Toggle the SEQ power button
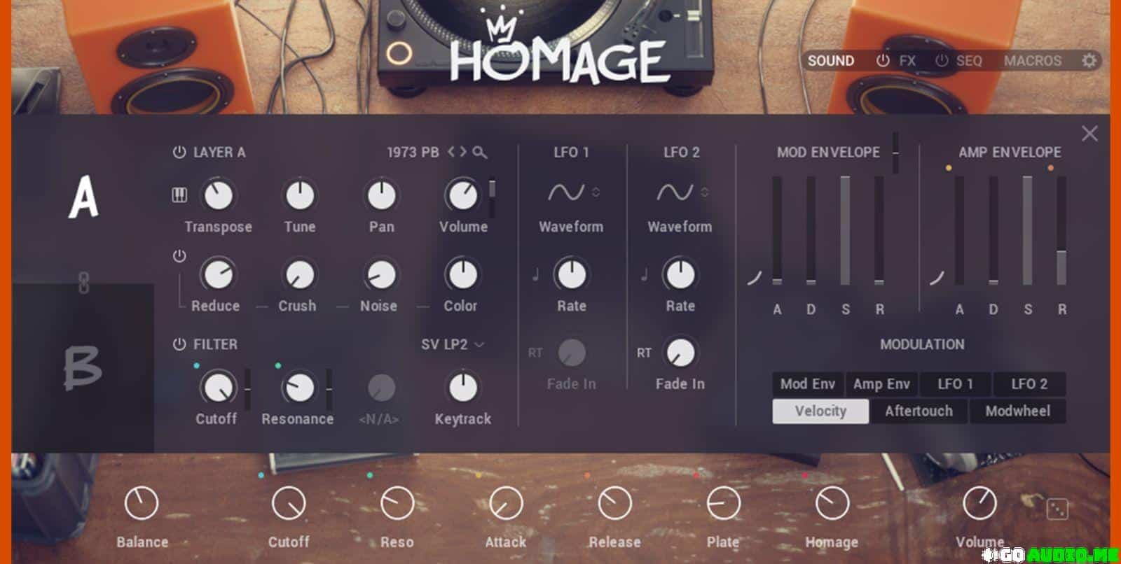Screen dimensions: 1121x564 tap(942, 60)
